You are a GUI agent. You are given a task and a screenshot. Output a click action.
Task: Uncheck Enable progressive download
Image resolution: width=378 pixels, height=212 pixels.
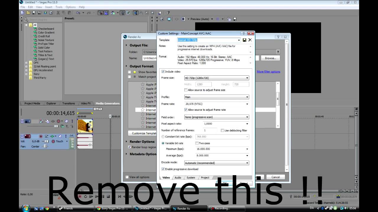163,169
